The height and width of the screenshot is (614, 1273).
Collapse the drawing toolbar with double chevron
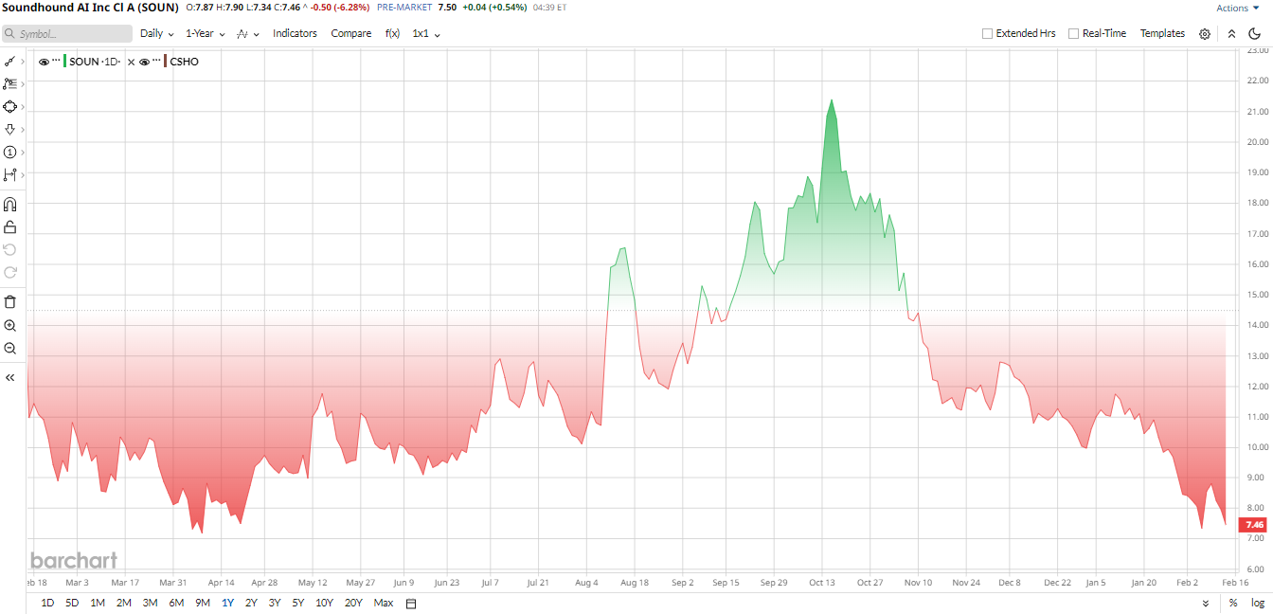click(x=10, y=377)
